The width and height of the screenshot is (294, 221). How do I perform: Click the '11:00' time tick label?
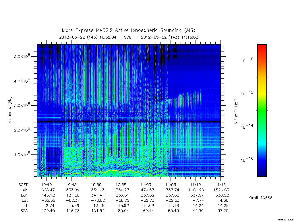point(146,185)
